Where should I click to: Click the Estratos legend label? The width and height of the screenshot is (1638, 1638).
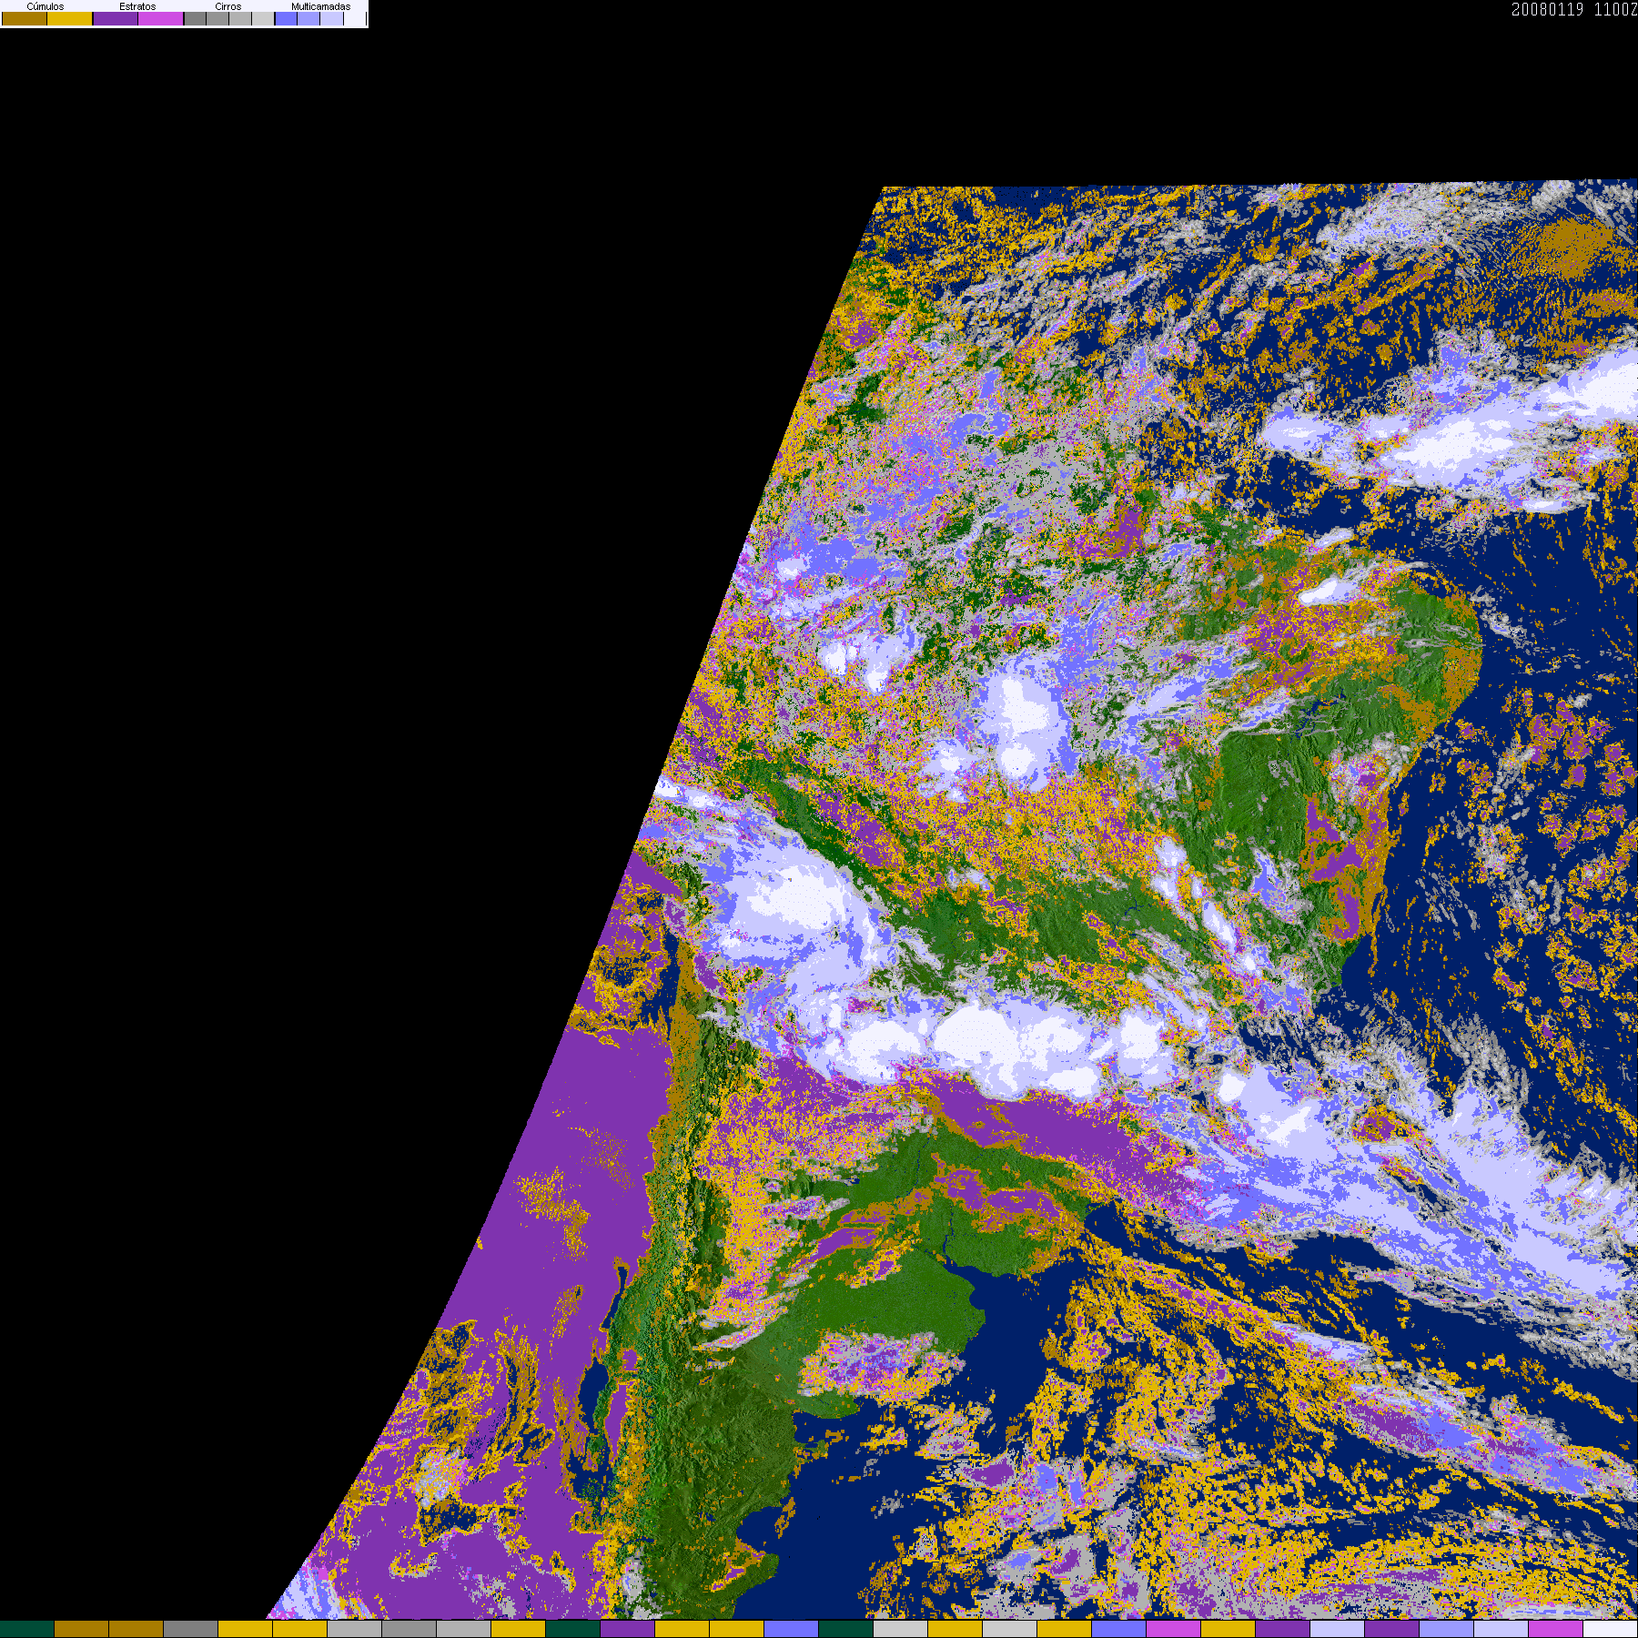click(137, 6)
